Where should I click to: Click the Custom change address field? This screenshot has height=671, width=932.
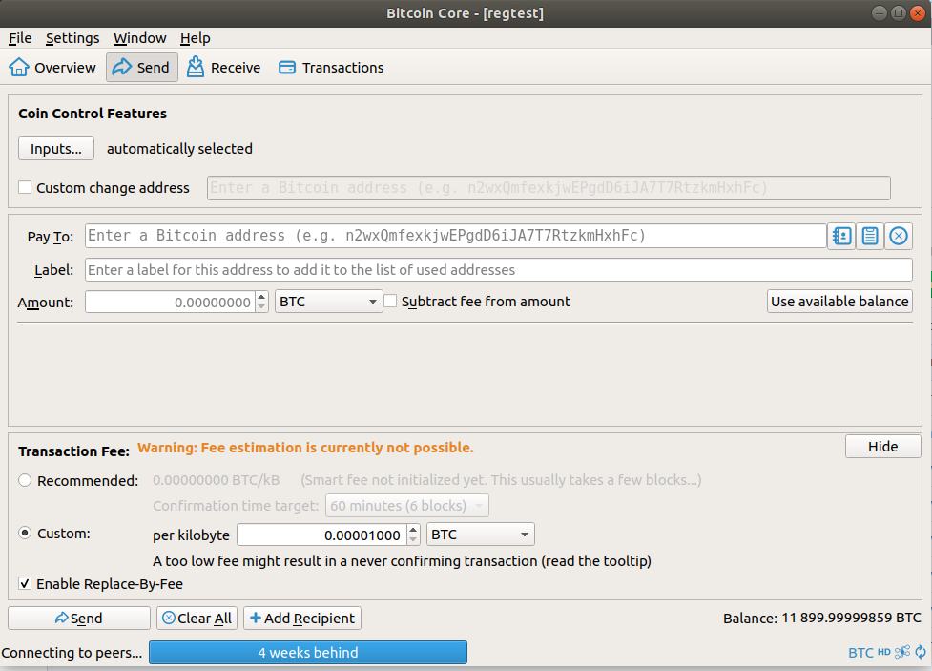click(x=549, y=188)
